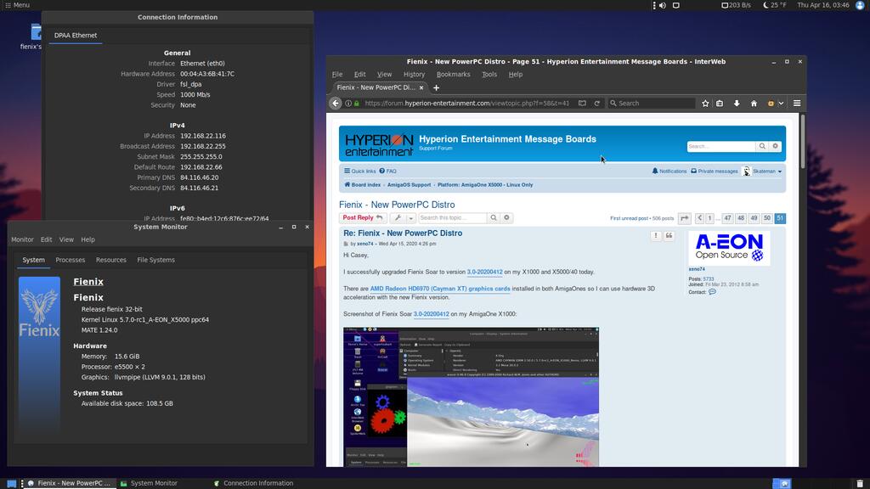Click the volume speaker icon in top panel
The width and height of the screenshot is (870, 489).
click(x=663, y=5)
